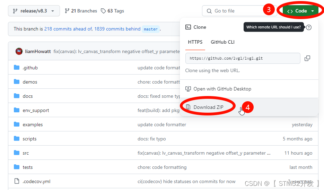Click the Go to file search field

[239, 11]
